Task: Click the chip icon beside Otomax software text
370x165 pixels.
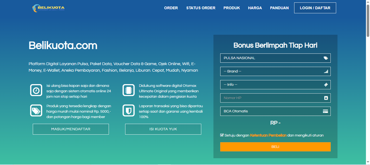Action: 129,90
